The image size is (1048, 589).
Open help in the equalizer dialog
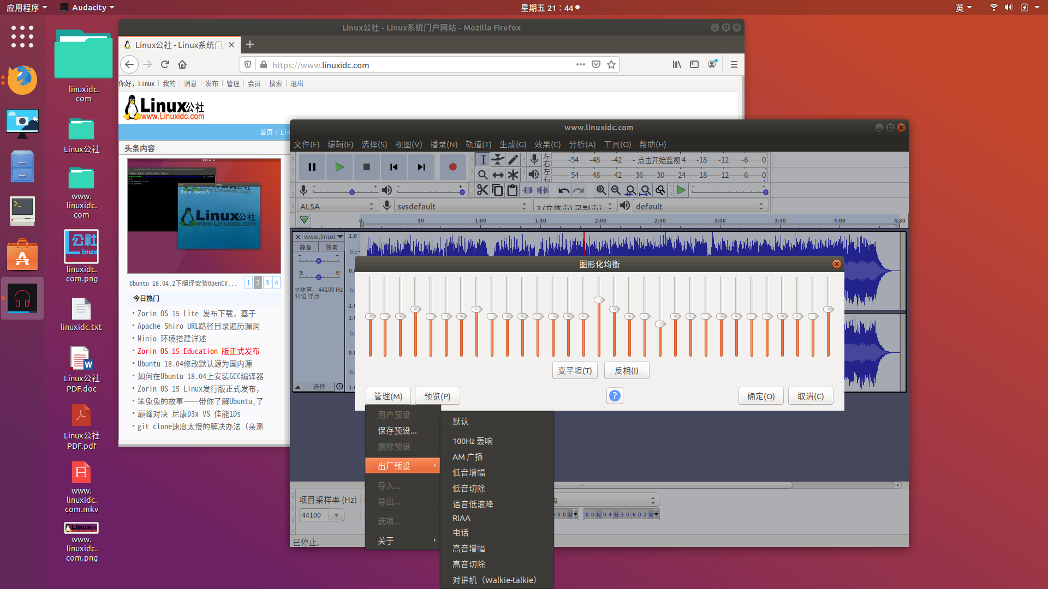615,396
